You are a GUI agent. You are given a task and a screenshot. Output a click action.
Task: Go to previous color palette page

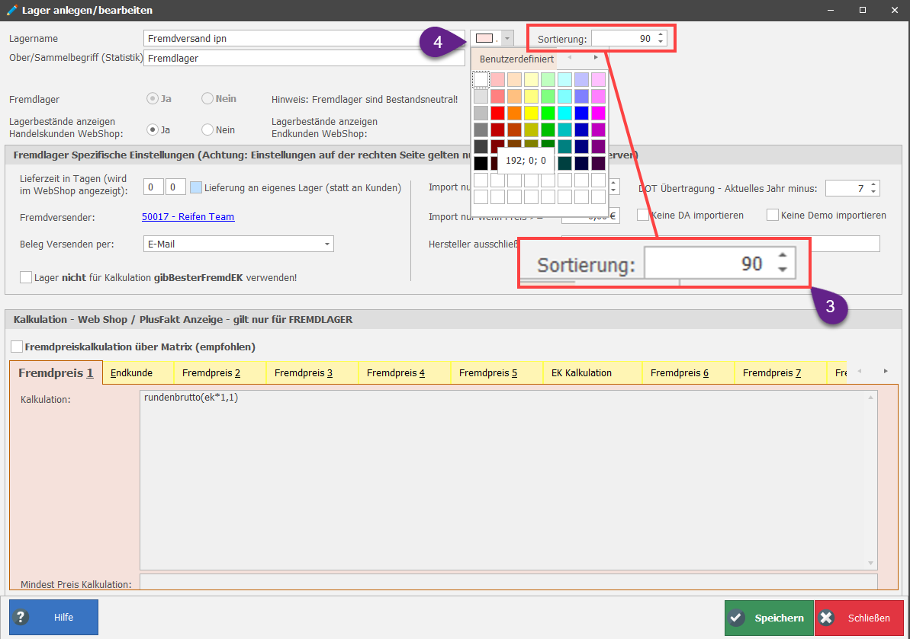(x=569, y=57)
